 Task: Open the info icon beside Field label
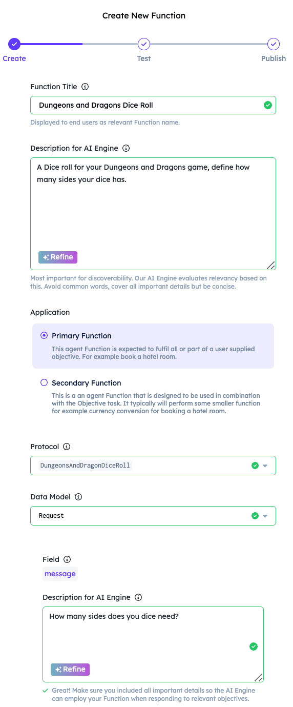point(67,559)
